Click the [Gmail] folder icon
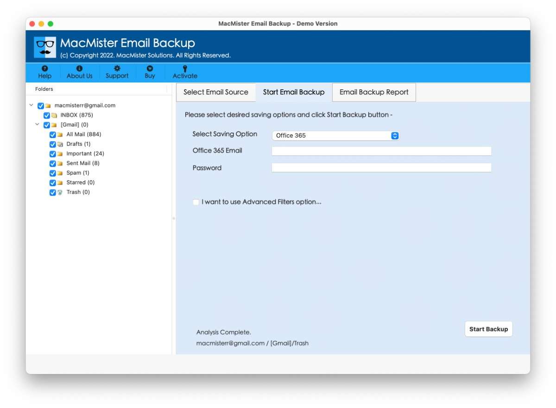556x408 pixels. point(54,125)
